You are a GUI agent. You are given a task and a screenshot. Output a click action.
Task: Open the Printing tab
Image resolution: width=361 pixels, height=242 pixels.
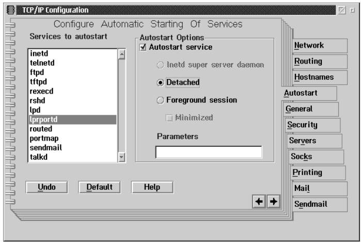318,173
